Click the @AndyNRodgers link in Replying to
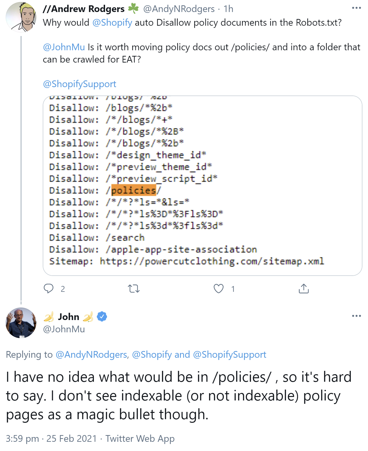Image resolution: width=368 pixels, height=451 pixels. [92, 354]
